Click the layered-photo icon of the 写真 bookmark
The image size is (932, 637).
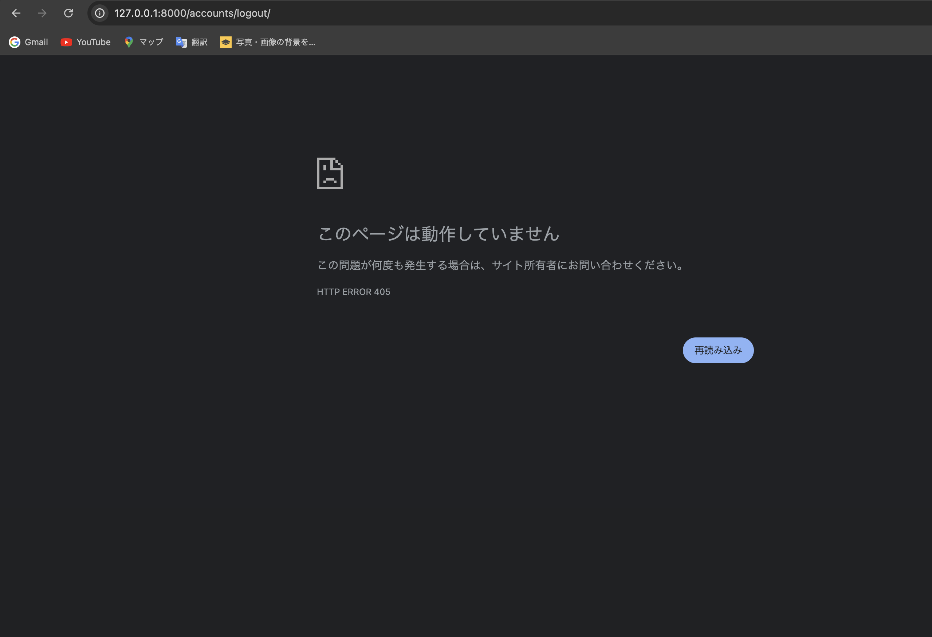tap(225, 42)
